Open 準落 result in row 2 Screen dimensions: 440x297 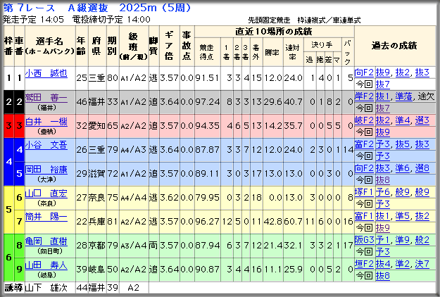click(x=404, y=96)
